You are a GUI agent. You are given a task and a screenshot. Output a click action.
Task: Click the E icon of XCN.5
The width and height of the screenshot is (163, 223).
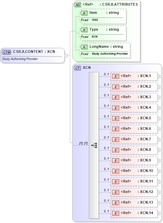(116, 119)
